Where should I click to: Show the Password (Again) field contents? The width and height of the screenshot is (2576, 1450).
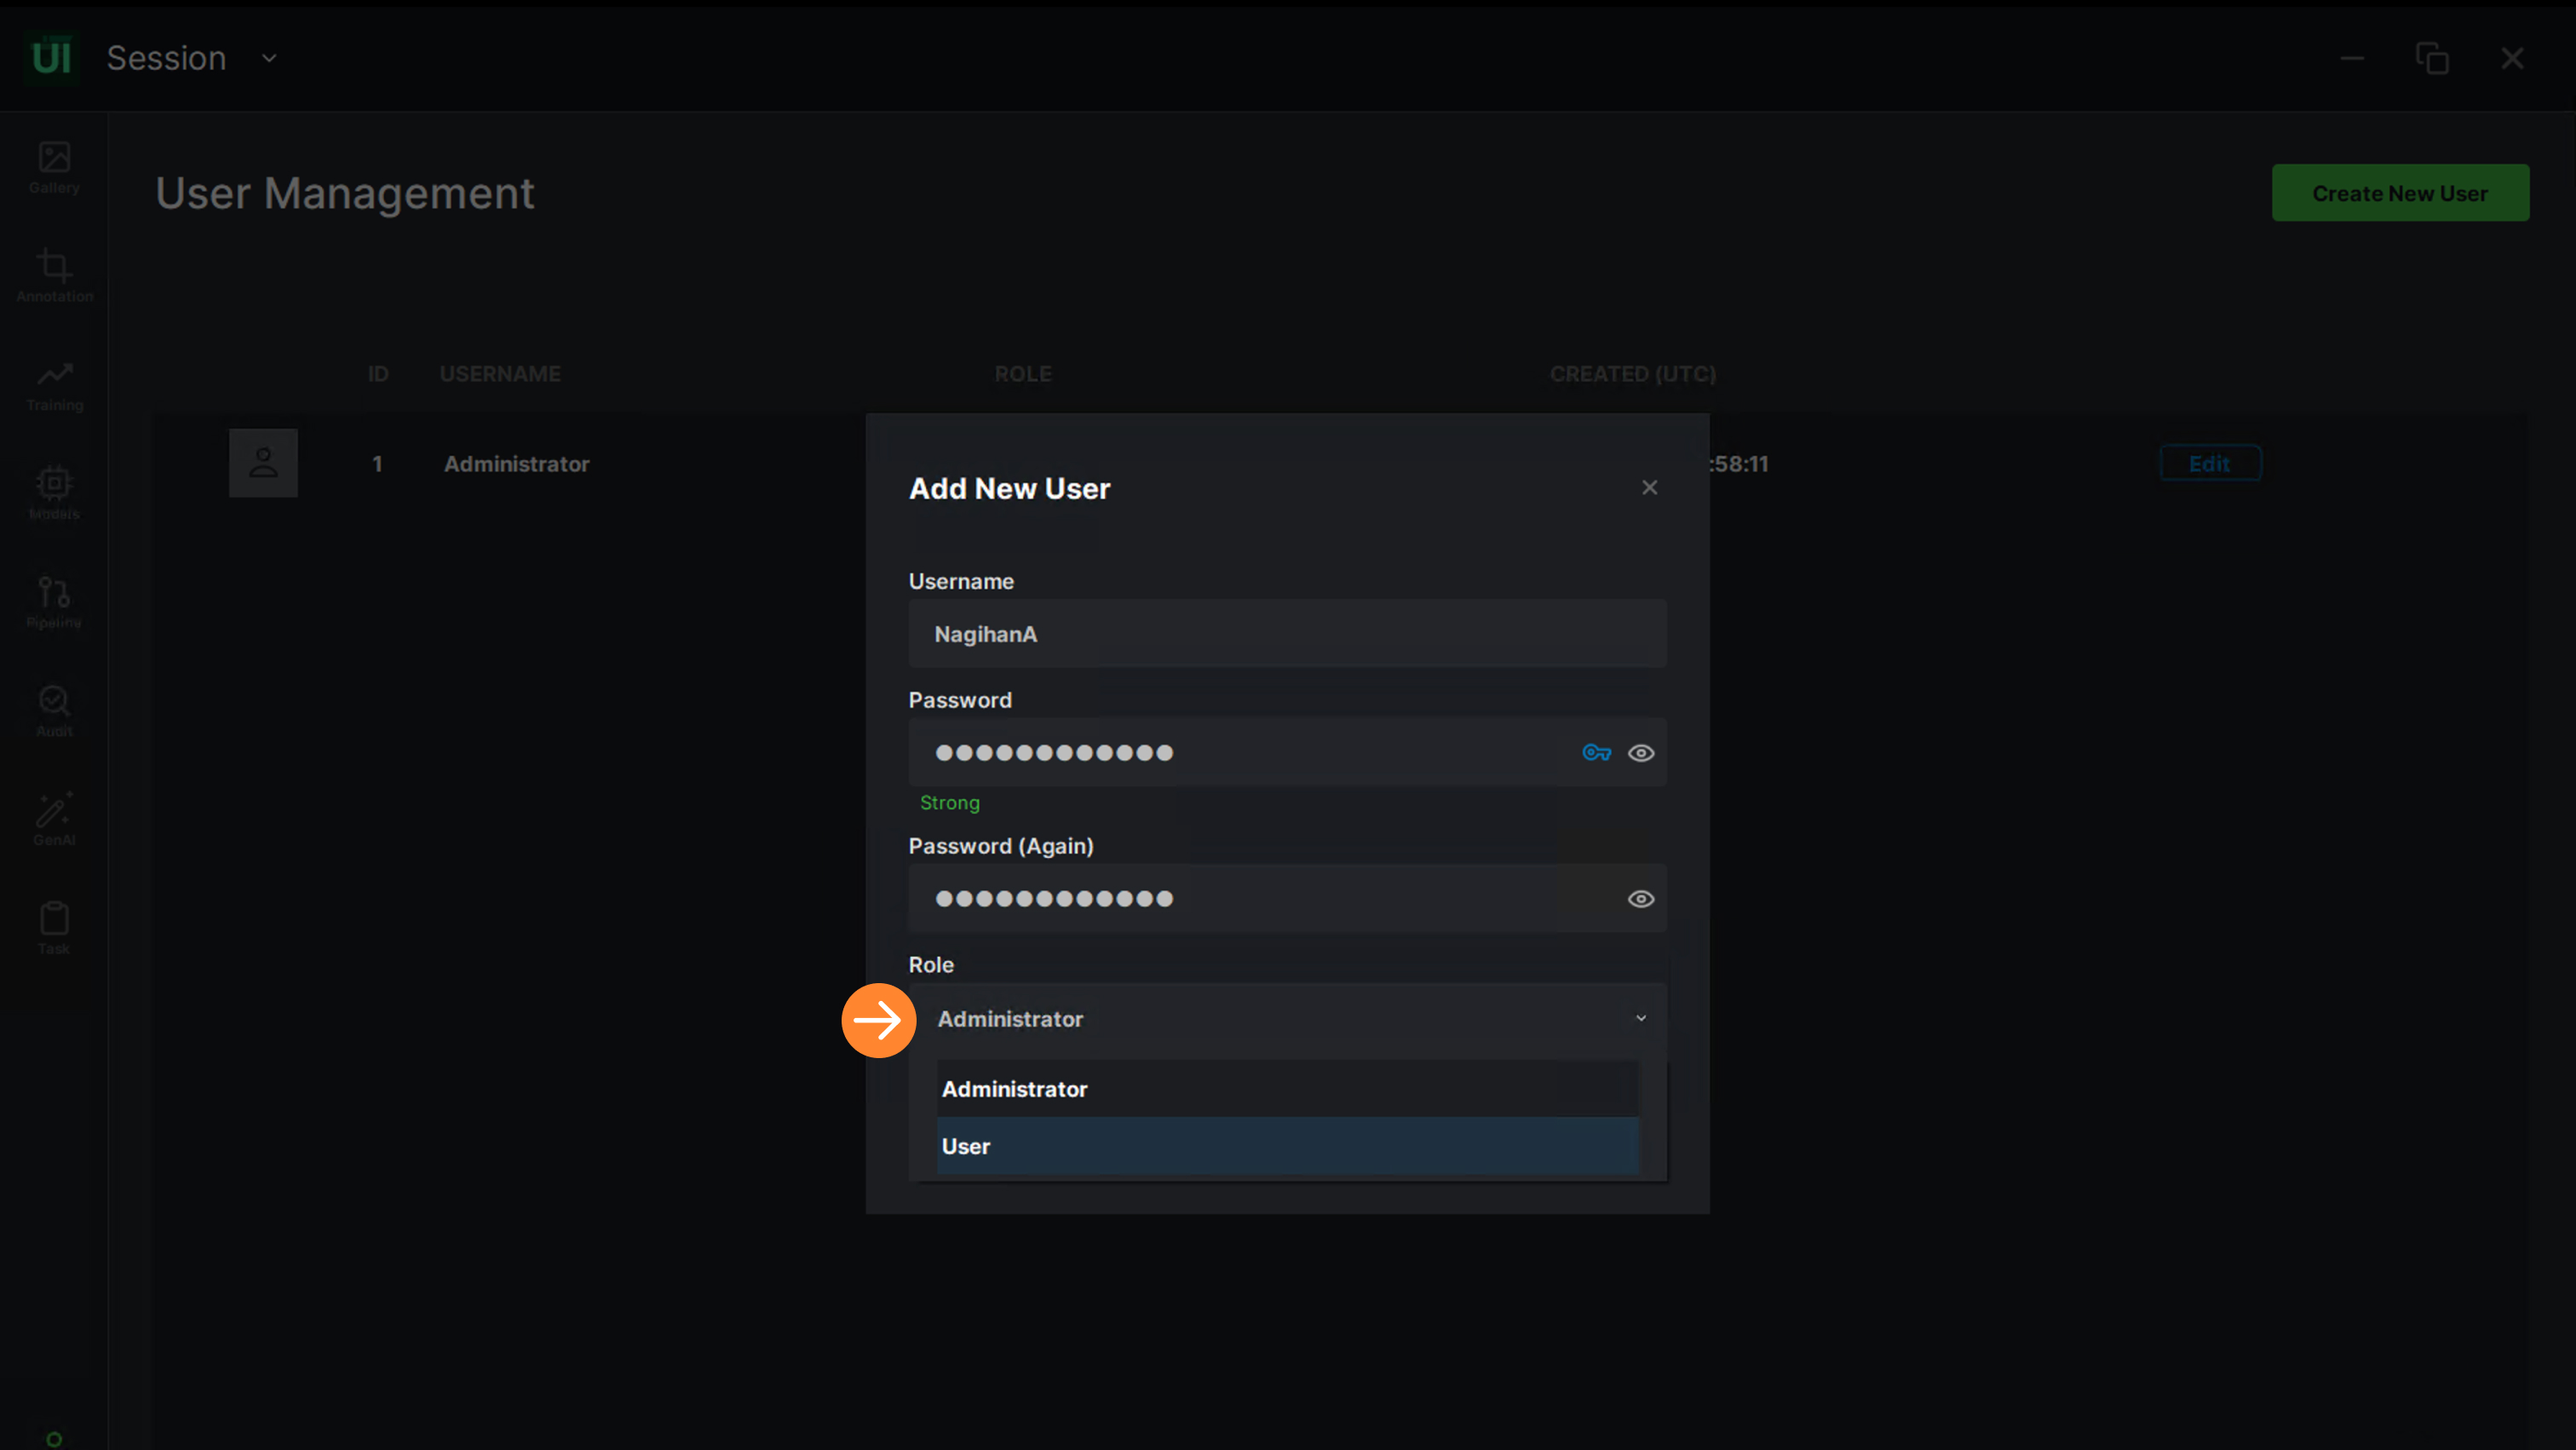tap(1640, 898)
